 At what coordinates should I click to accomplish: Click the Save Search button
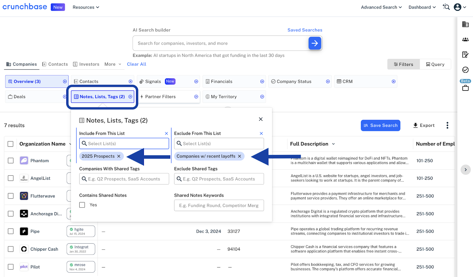coord(380,125)
